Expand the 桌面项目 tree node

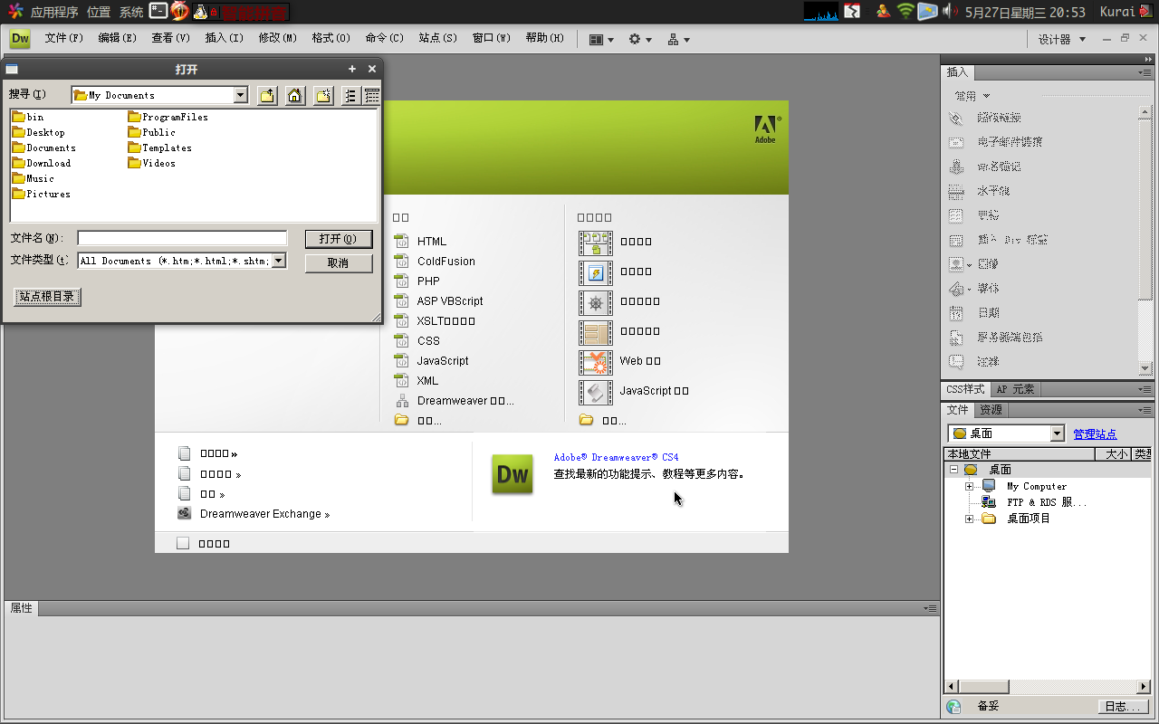pos(969,519)
